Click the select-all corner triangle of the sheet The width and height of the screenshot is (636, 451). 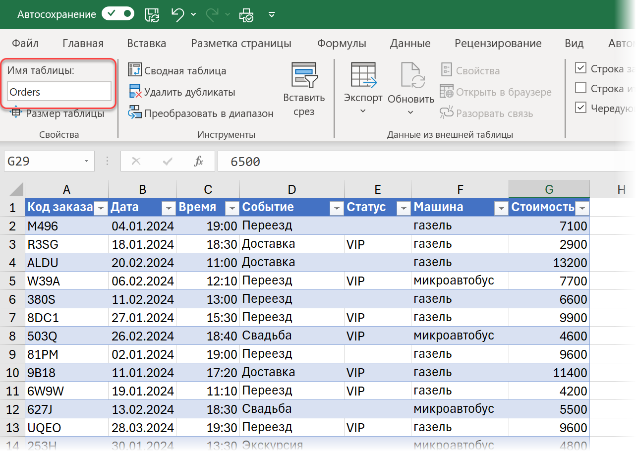(x=15, y=189)
